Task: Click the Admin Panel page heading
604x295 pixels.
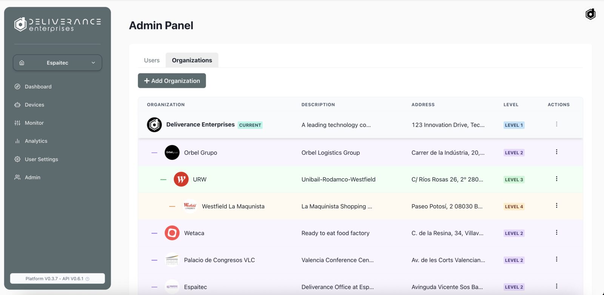Action: [x=161, y=25]
